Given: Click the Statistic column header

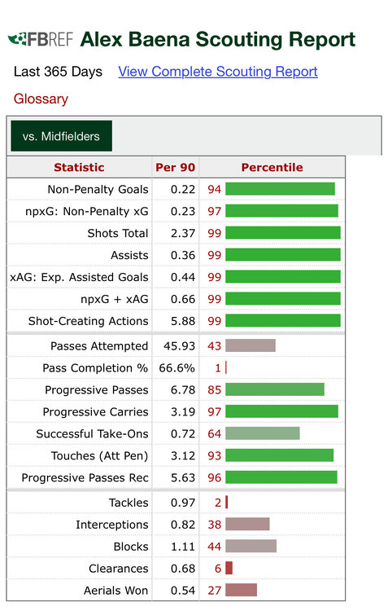Looking at the screenshot, I should [x=80, y=167].
